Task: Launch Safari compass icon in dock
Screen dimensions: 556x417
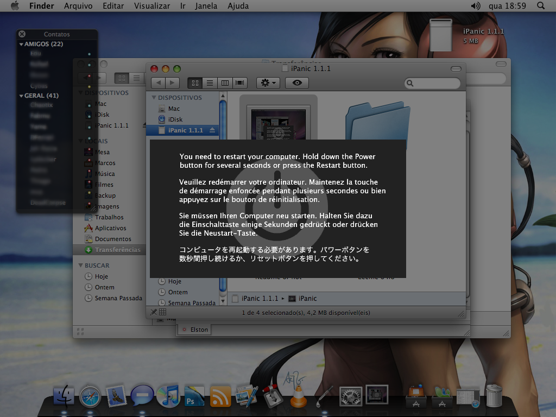Action: click(90, 396)
